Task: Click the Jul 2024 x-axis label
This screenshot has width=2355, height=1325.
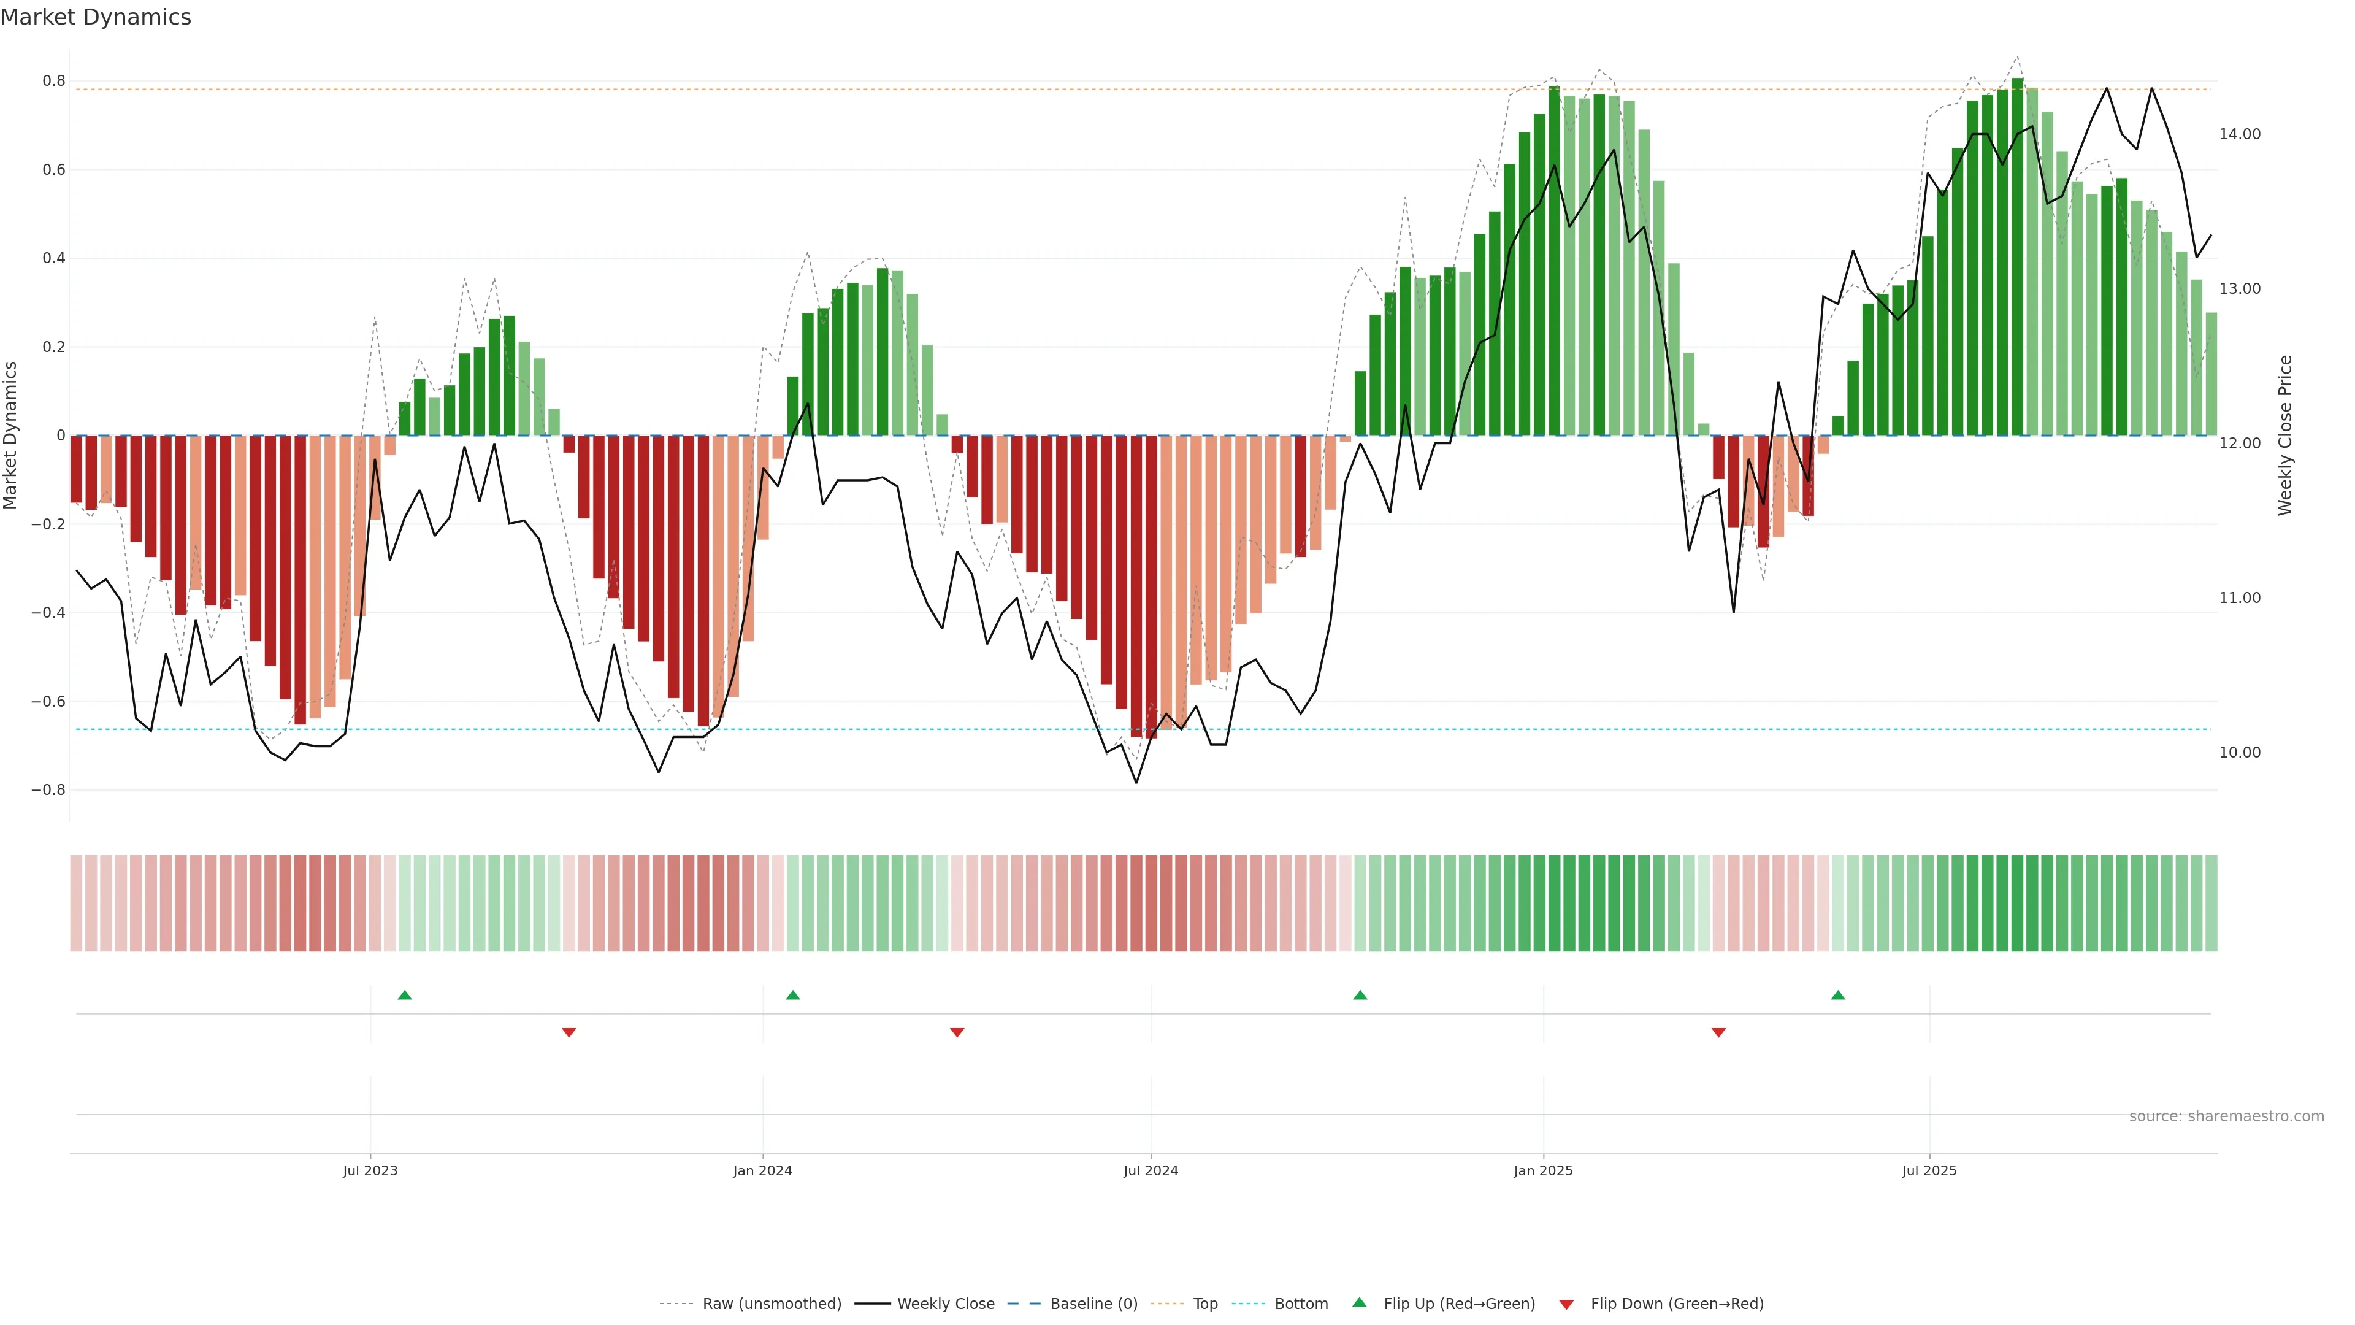Action: point(1151,1170)
